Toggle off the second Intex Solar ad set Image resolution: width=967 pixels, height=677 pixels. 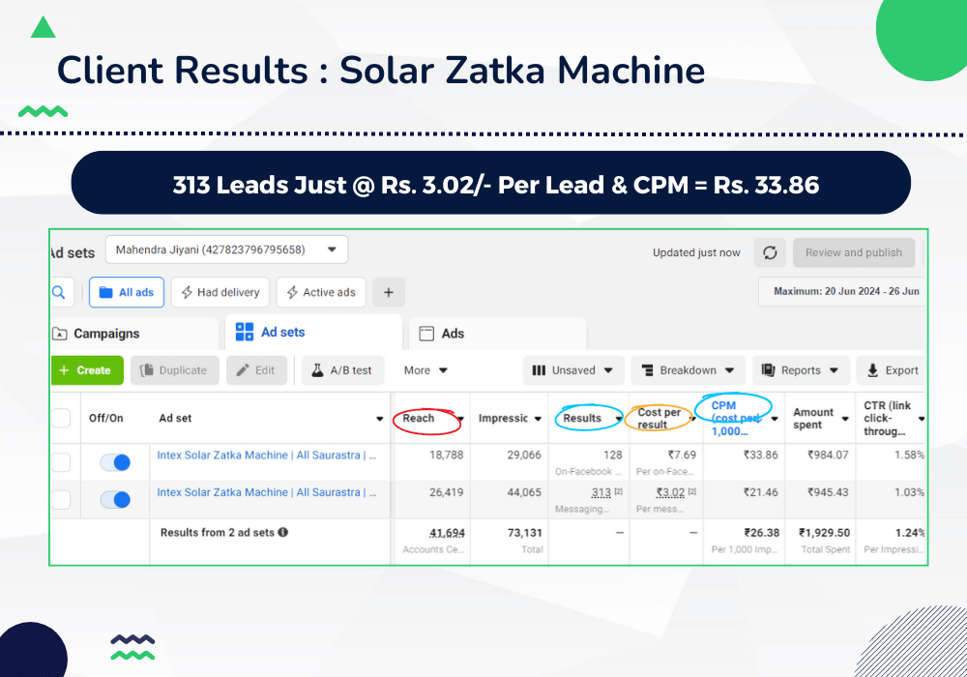[115, 499]
